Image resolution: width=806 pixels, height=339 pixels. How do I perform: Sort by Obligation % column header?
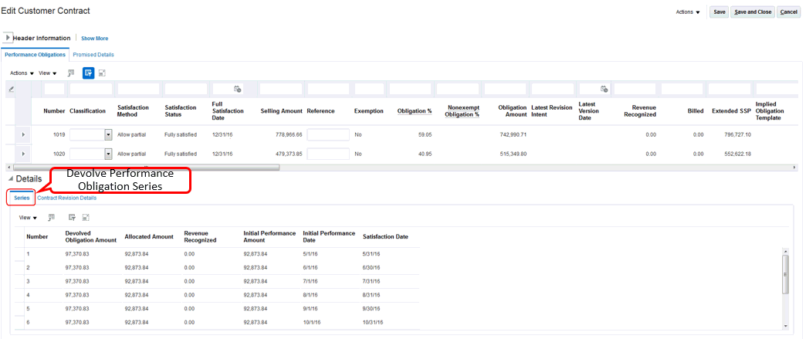coord(415,111)
